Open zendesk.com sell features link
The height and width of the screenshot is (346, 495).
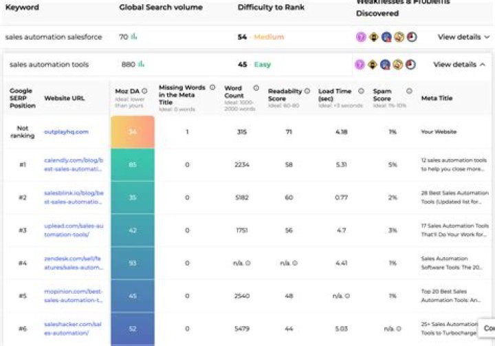click(74, 263)
